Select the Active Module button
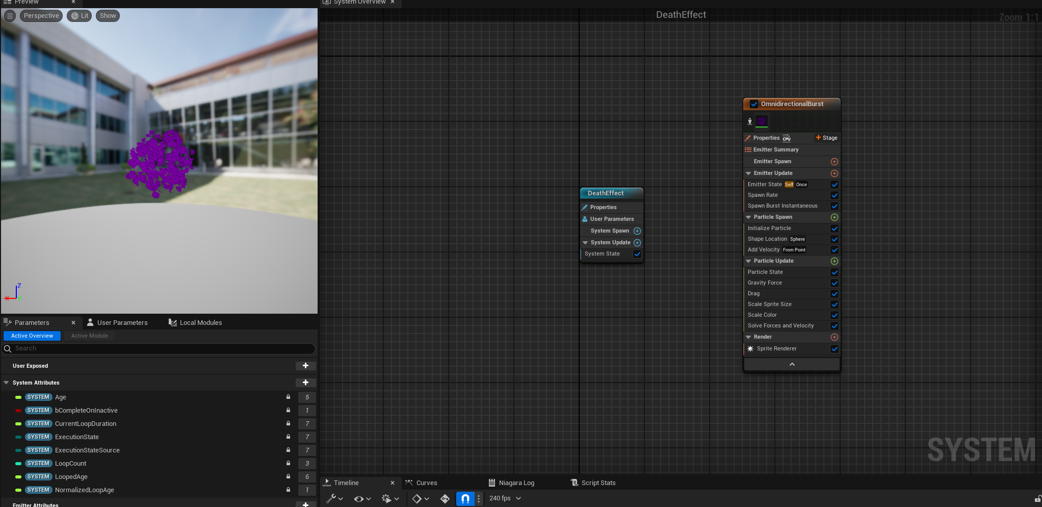The image size is (1042, 507). (x=90, y=336)
